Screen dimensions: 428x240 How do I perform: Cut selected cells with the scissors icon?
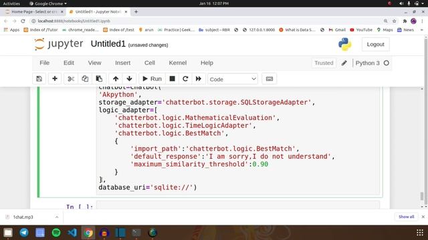coord(71,79)
